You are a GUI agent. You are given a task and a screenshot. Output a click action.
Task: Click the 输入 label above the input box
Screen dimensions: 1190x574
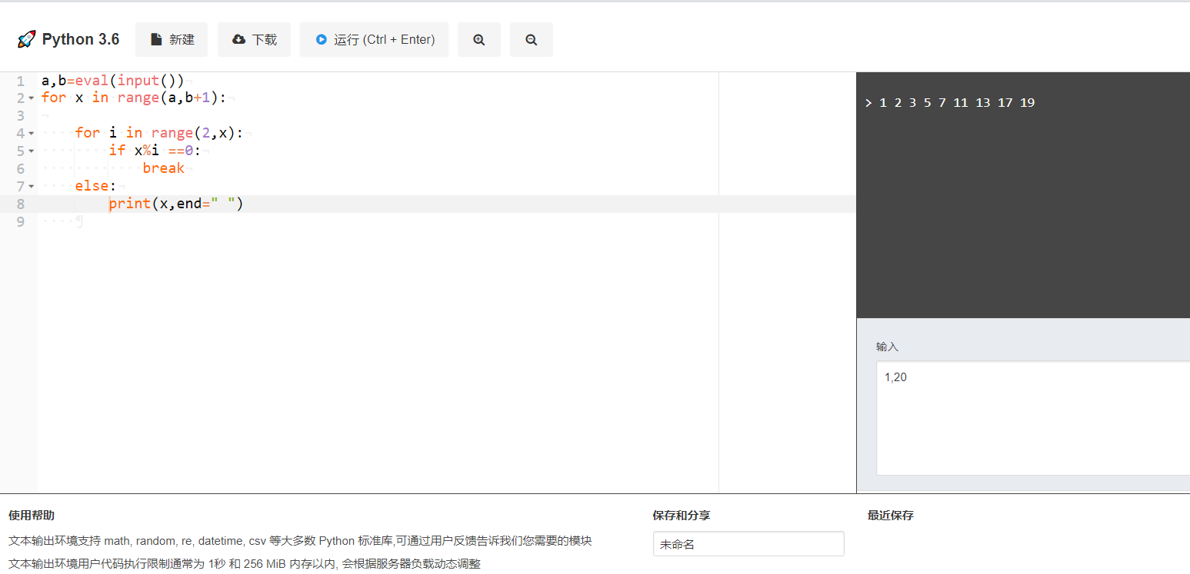coord(887,347)
